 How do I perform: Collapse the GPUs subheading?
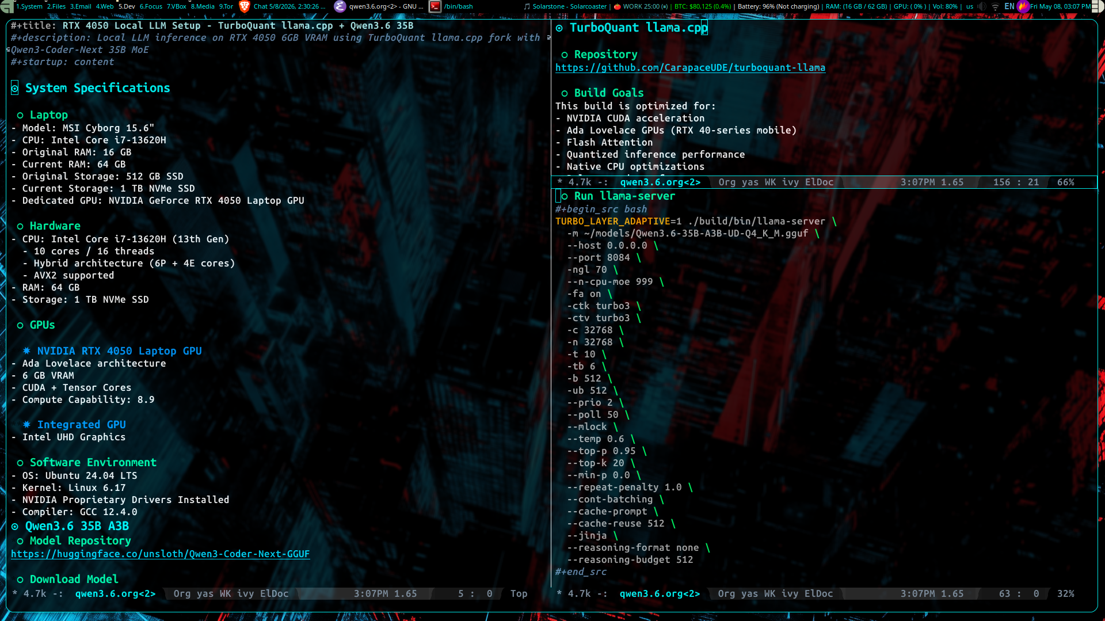[x=42, y=325]
